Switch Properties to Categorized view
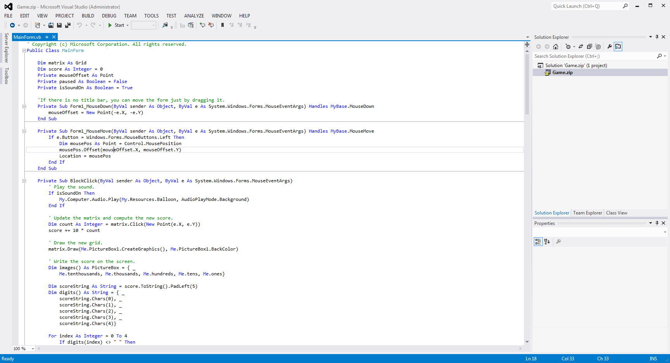Viewport: 670px width, 363px height. (x=538, y=242)
